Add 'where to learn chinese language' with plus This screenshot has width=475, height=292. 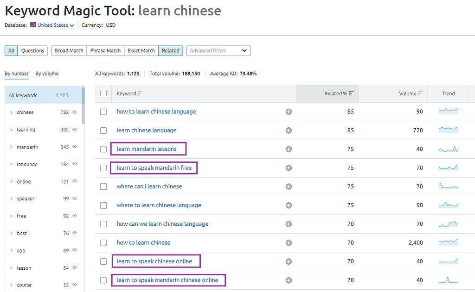(x=289, y=205)
